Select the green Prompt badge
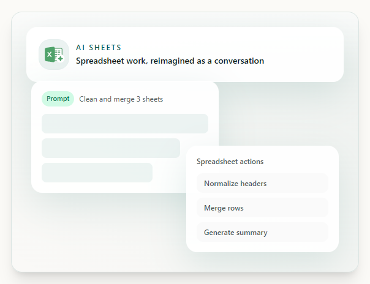Image resolution: width=370 pixels, height=284 pixels. click(x=58, y=99)
